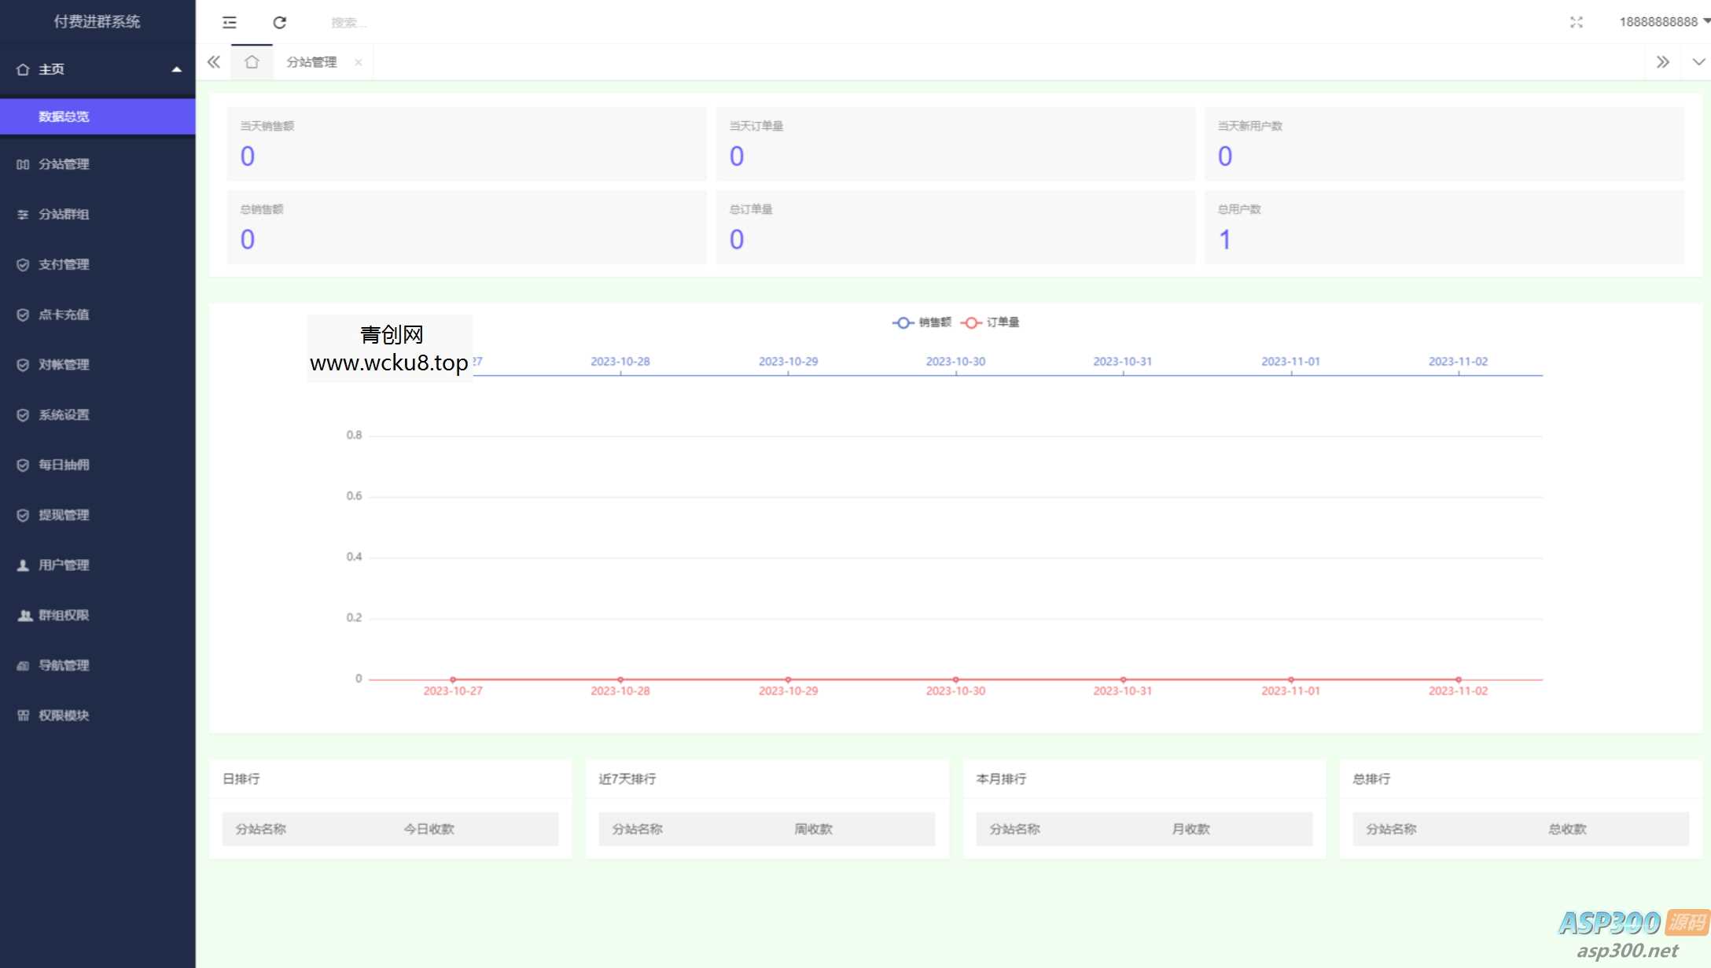Open 数据总览 in the sidebar

pos(64,116)
